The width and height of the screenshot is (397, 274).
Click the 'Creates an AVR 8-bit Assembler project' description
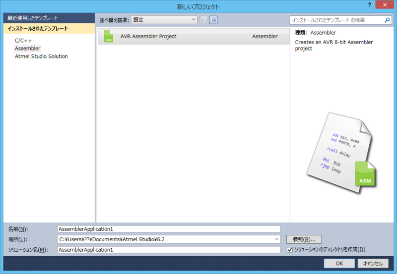coord(333,45)
